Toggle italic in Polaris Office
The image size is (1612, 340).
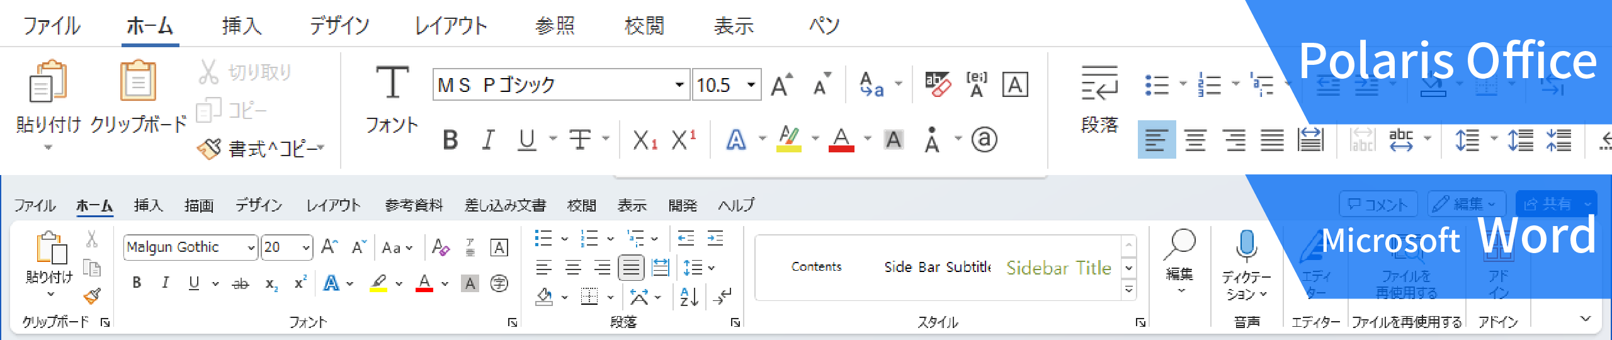488,140
